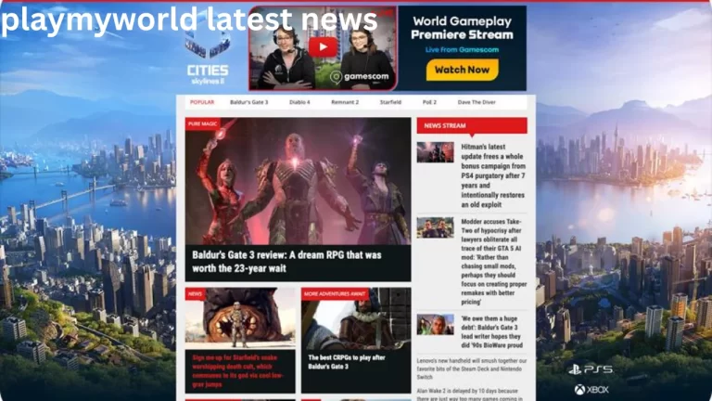Click the Starfield article thumbnail image
This screenshot has width=712, height=401.
coord(240,318)
